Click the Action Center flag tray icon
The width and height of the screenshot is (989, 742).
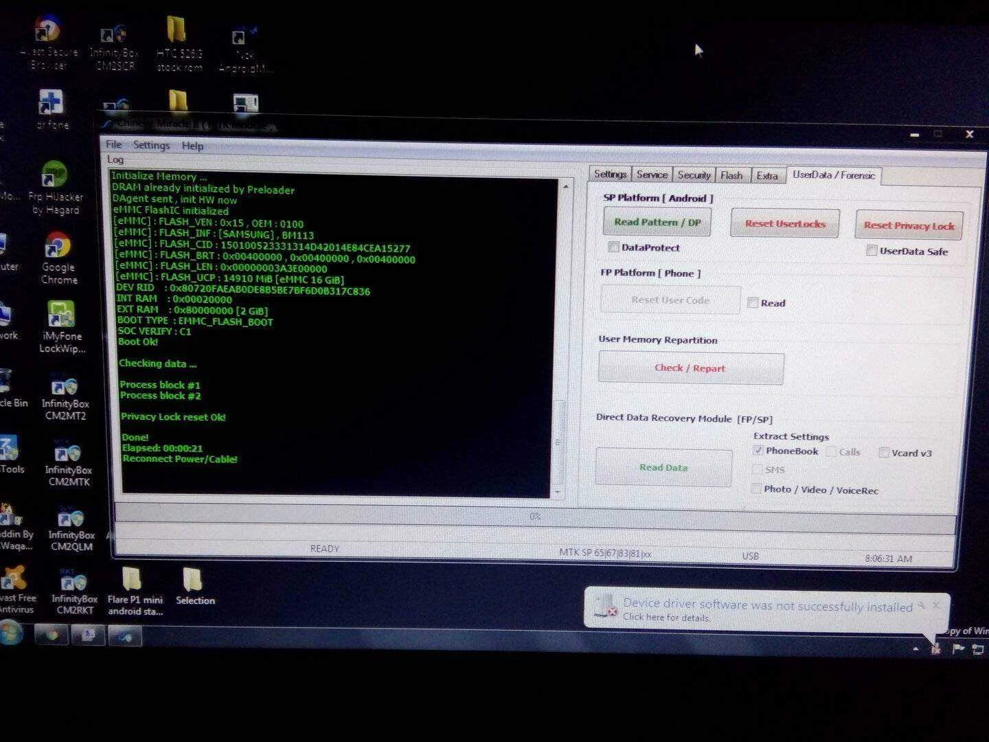click(x=958, y=649)
